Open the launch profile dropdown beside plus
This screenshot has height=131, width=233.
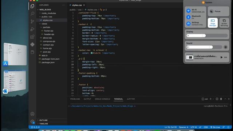tap(213, 99)
